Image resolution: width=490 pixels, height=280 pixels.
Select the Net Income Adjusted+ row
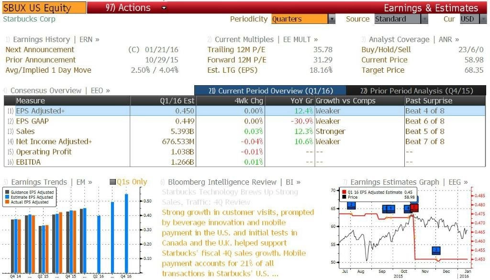click(245, 142)
